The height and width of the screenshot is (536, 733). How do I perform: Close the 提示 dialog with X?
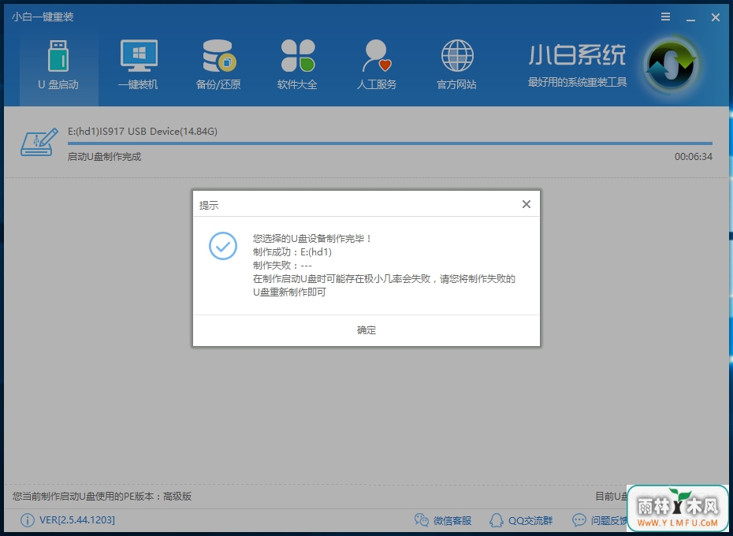coord(526,204)
